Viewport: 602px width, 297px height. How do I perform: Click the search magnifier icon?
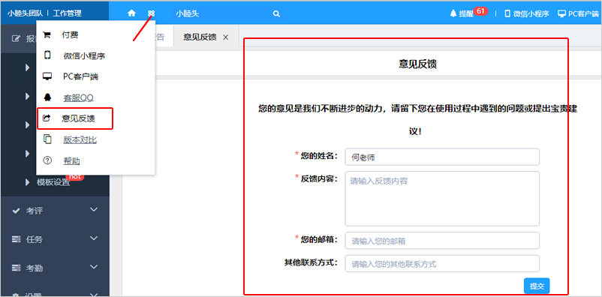point(275,13)
